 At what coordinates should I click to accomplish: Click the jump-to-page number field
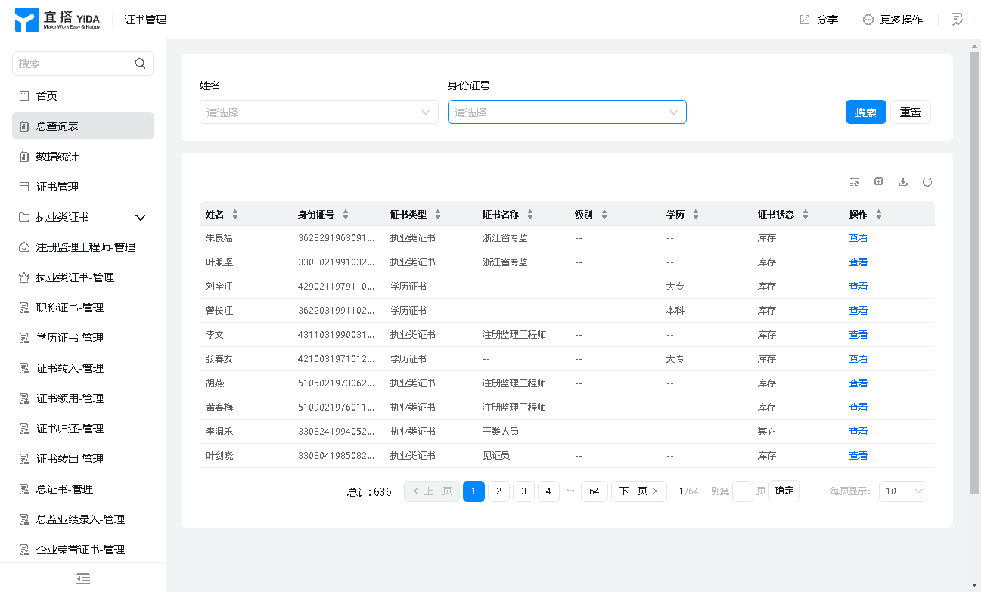tap(743, 491)
